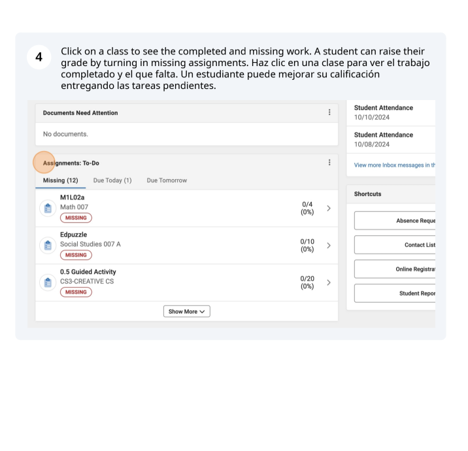This screenshot has width=468, height=451.
Task: Open the Contact List shortcut
Action: click(x=395, y=245)
